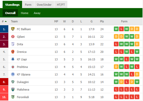
Task: Open the HT/FT tab
Action: (61, 4)
